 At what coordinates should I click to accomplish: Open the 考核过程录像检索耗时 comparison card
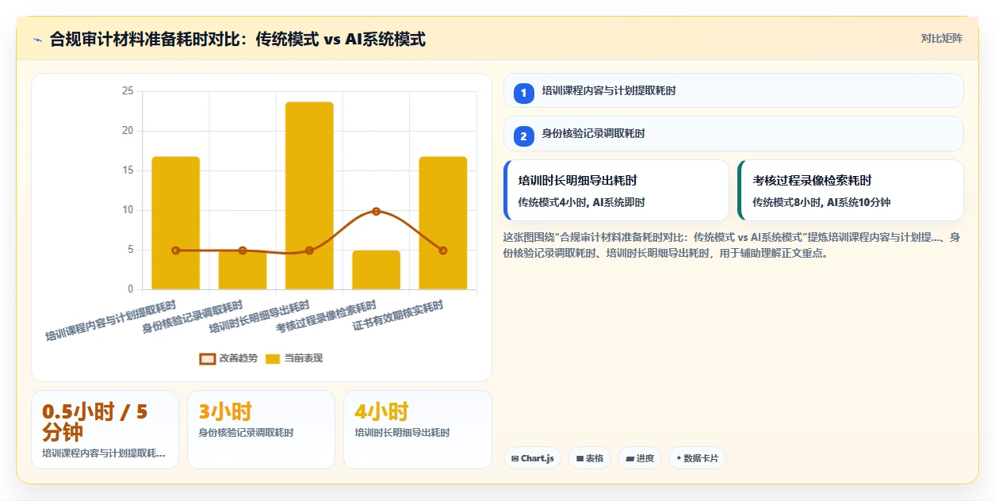coord(851,190)
